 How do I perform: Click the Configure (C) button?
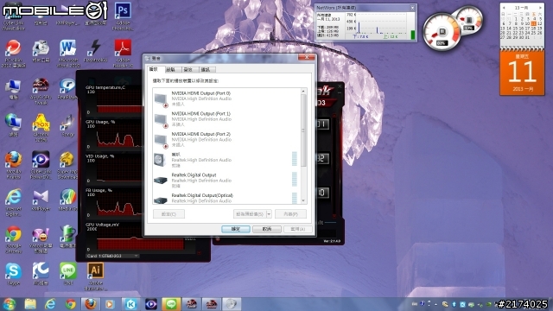pos(168,213)
